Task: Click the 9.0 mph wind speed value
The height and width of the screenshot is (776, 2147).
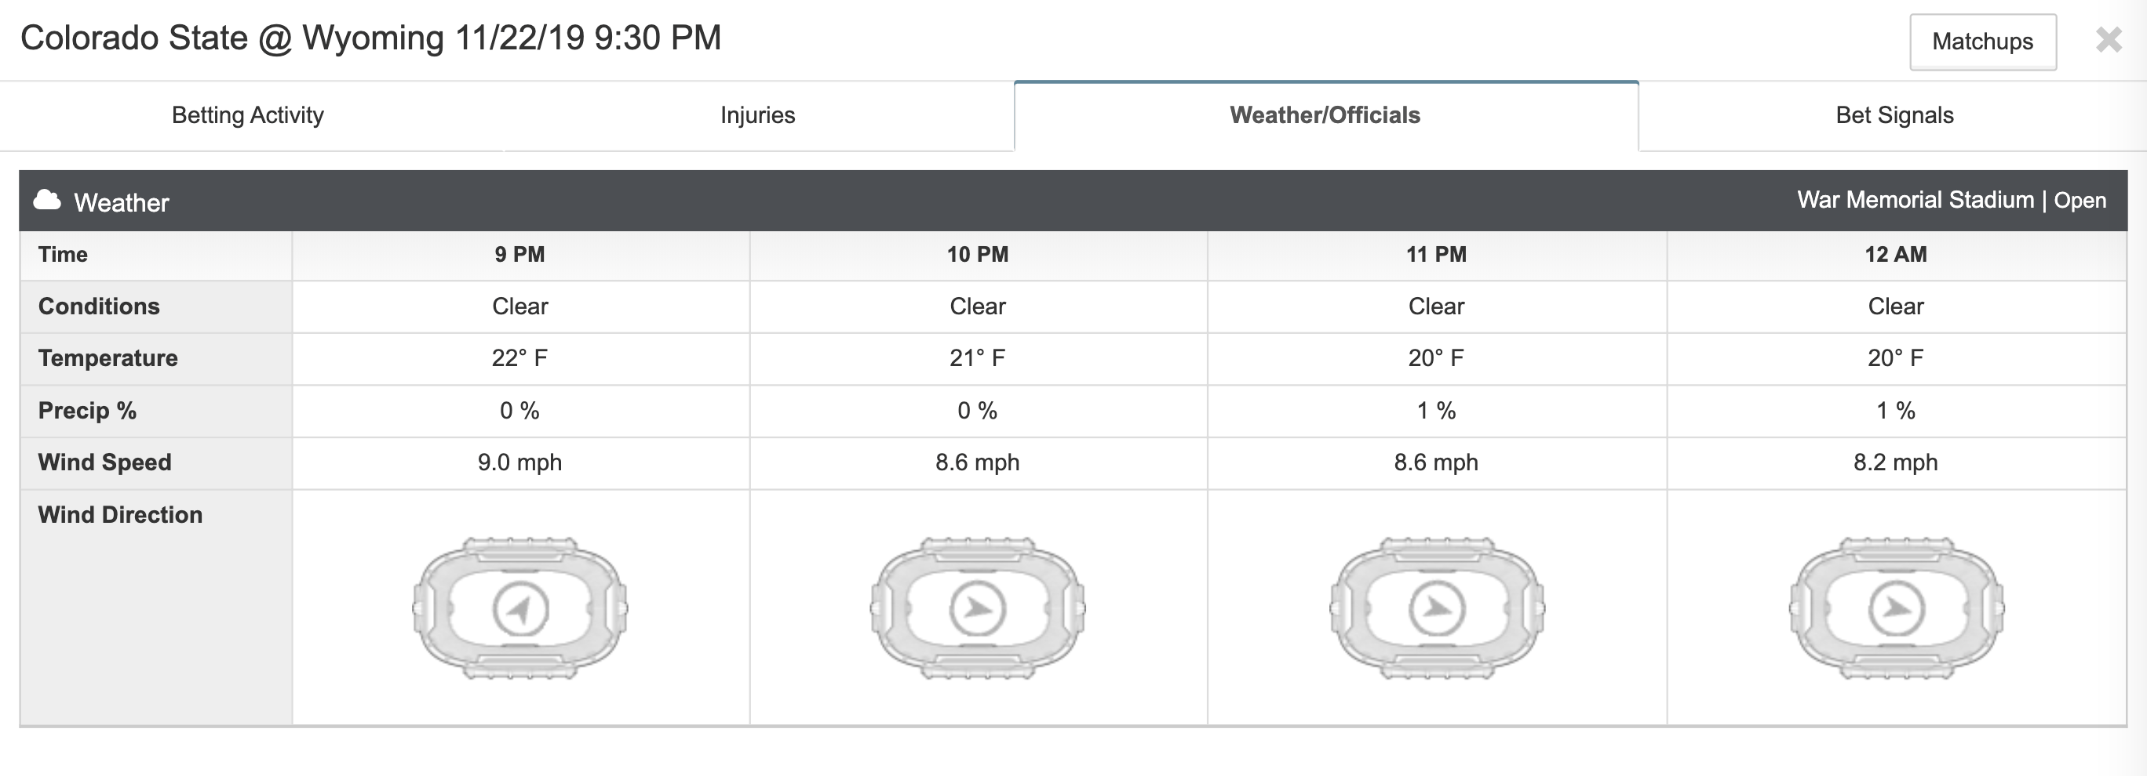Action: pos(520,462)
